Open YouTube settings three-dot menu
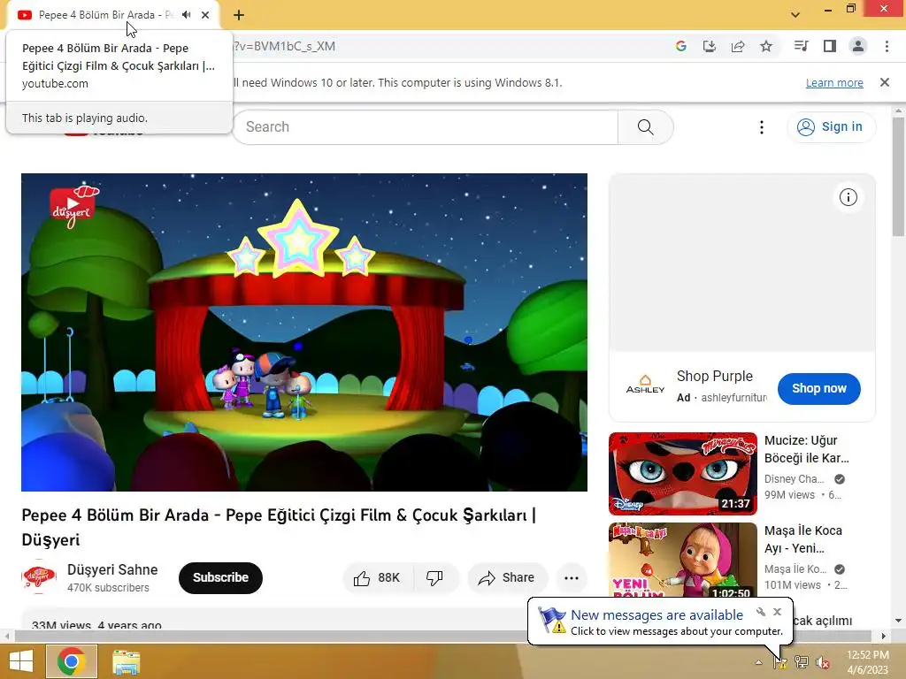 [x=762, y=127]
